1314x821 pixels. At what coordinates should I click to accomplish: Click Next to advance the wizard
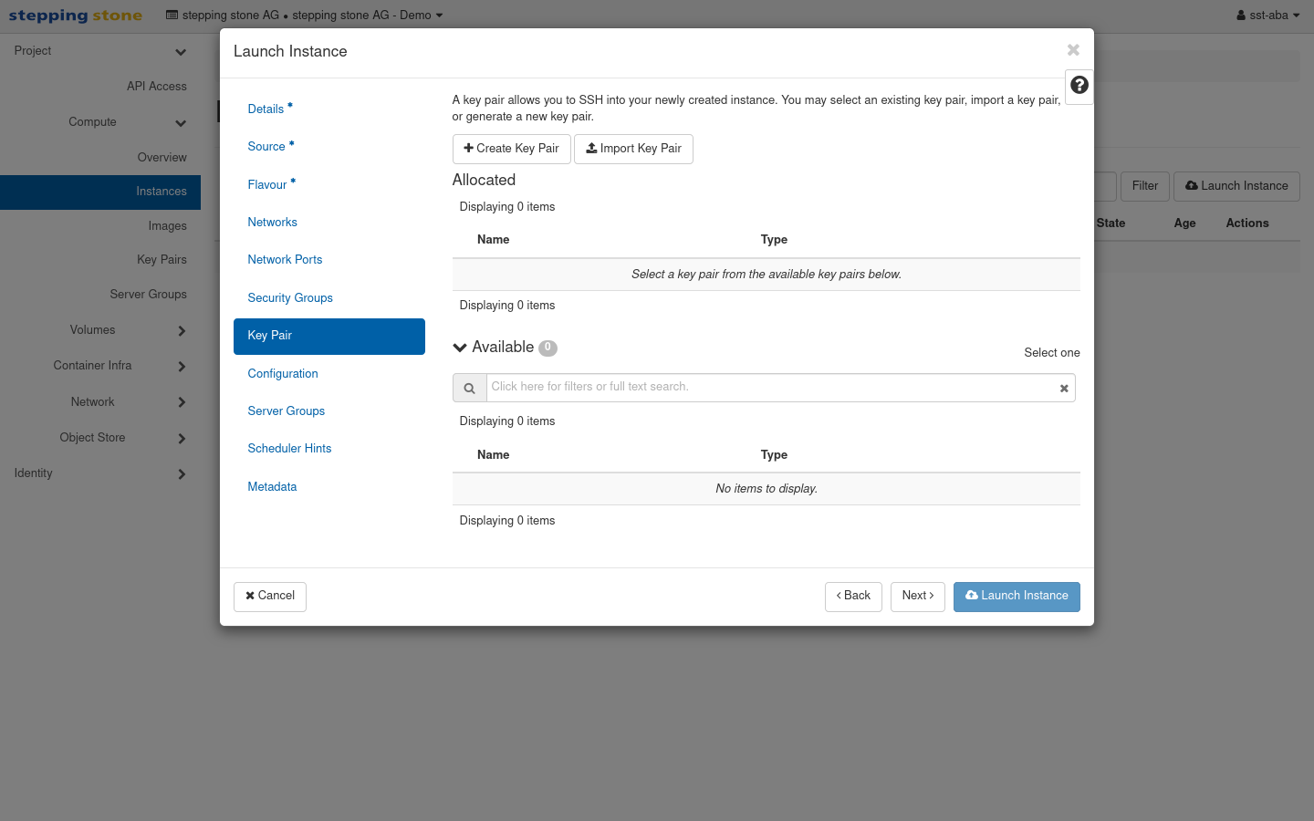[x=917, y=597]
